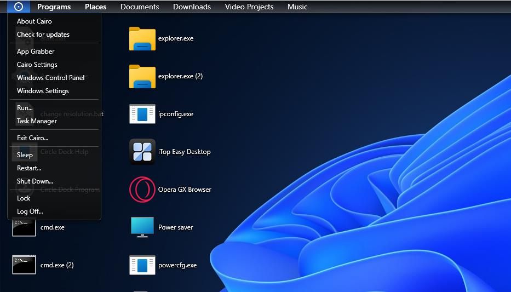Click the Power saver label
Screen dimensions: 511x292
[175, 227]
